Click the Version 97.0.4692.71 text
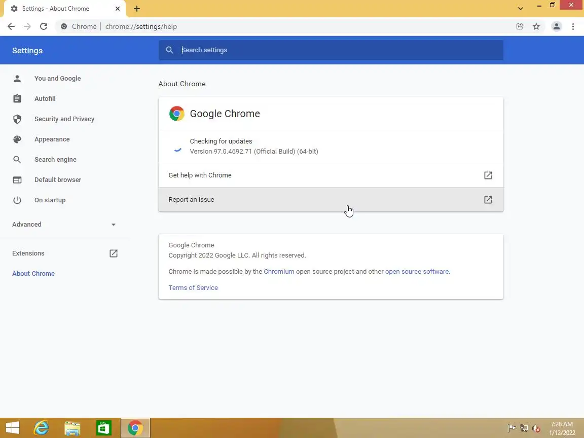The width and height of the screenshot is (584, 438). coord(254,151)
